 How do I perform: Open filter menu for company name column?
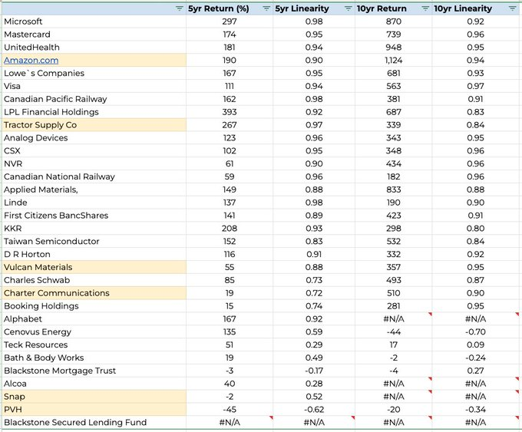coord(180,8)
